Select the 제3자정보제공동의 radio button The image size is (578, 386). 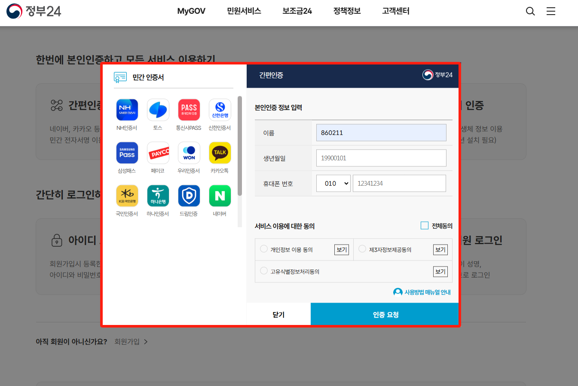(x=362, y=249)
